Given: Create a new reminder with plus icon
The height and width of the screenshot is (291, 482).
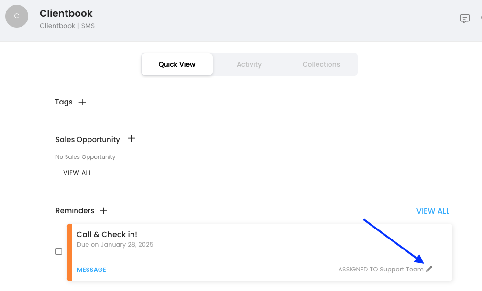Looking at the screenshot, I should (104, 211).
